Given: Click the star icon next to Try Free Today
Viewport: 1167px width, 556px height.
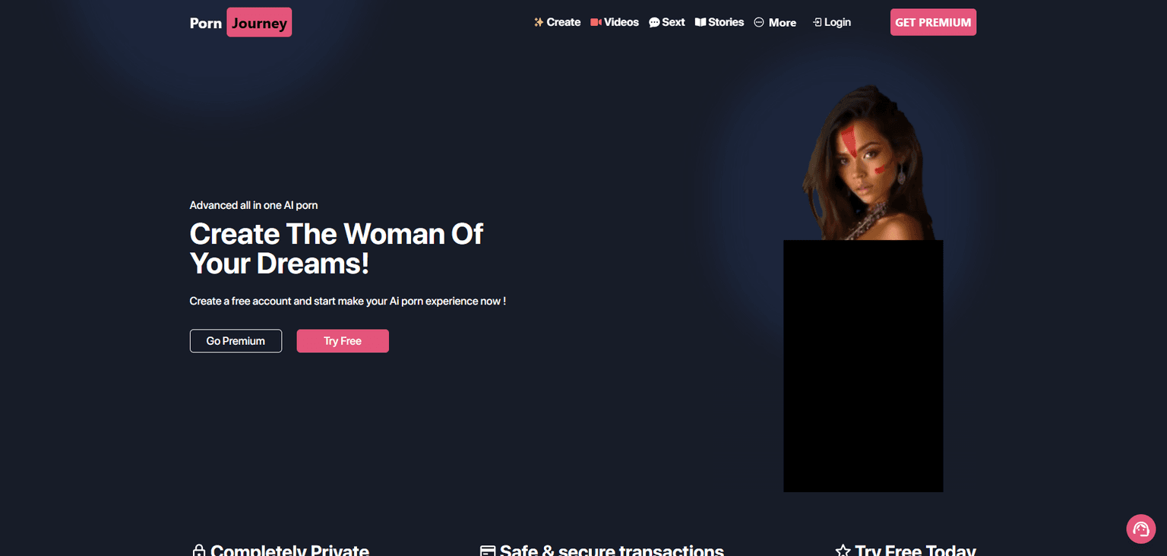Looking at the screenshot, I should (843, 548).
